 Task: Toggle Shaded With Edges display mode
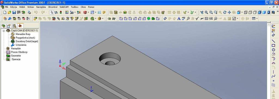pos(260,12)
